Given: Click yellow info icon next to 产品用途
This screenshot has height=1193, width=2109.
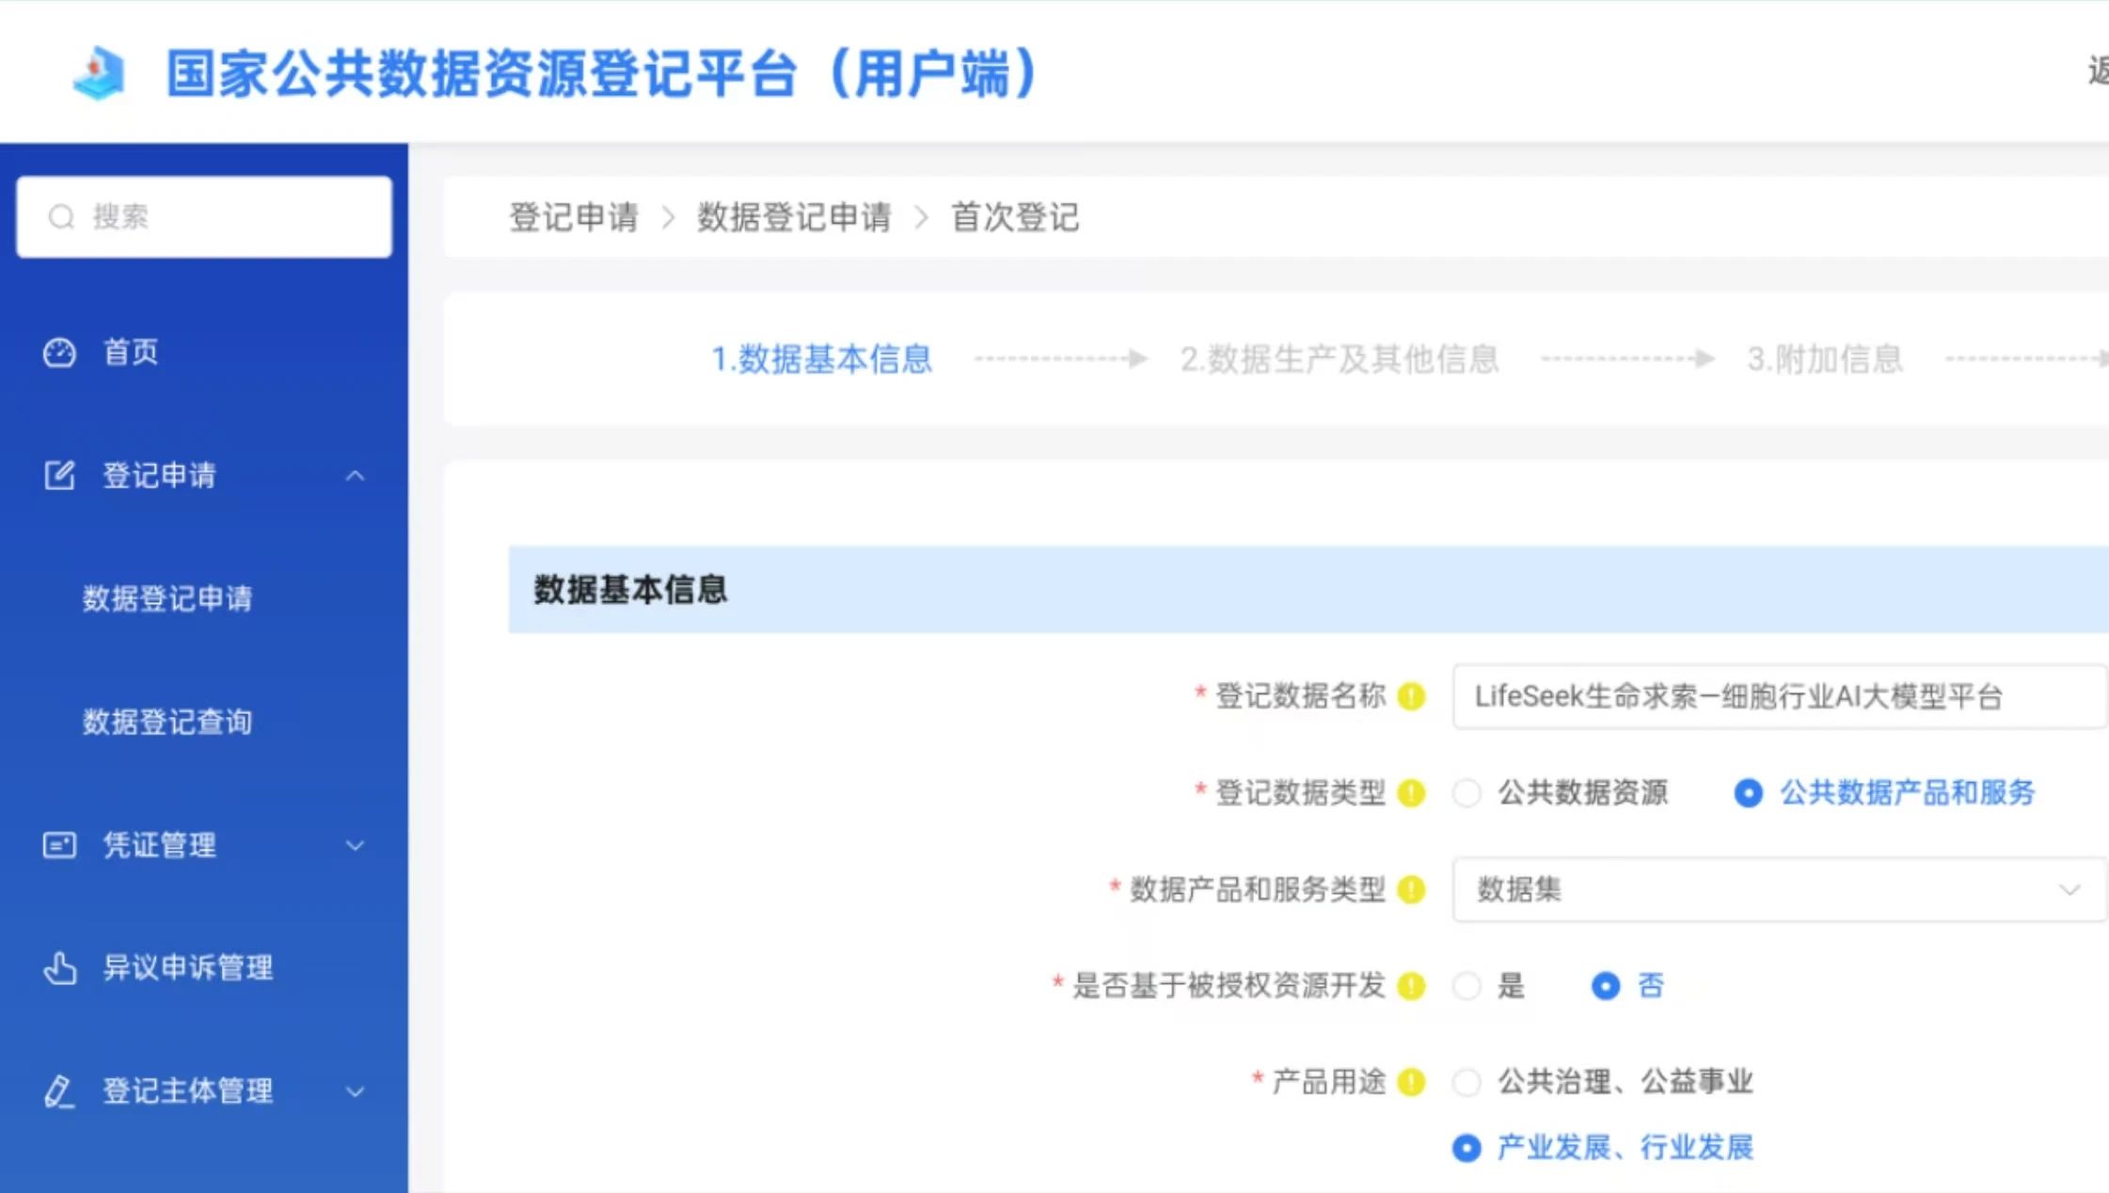Looking at the screenshot, I should tap(1411, 1082).
